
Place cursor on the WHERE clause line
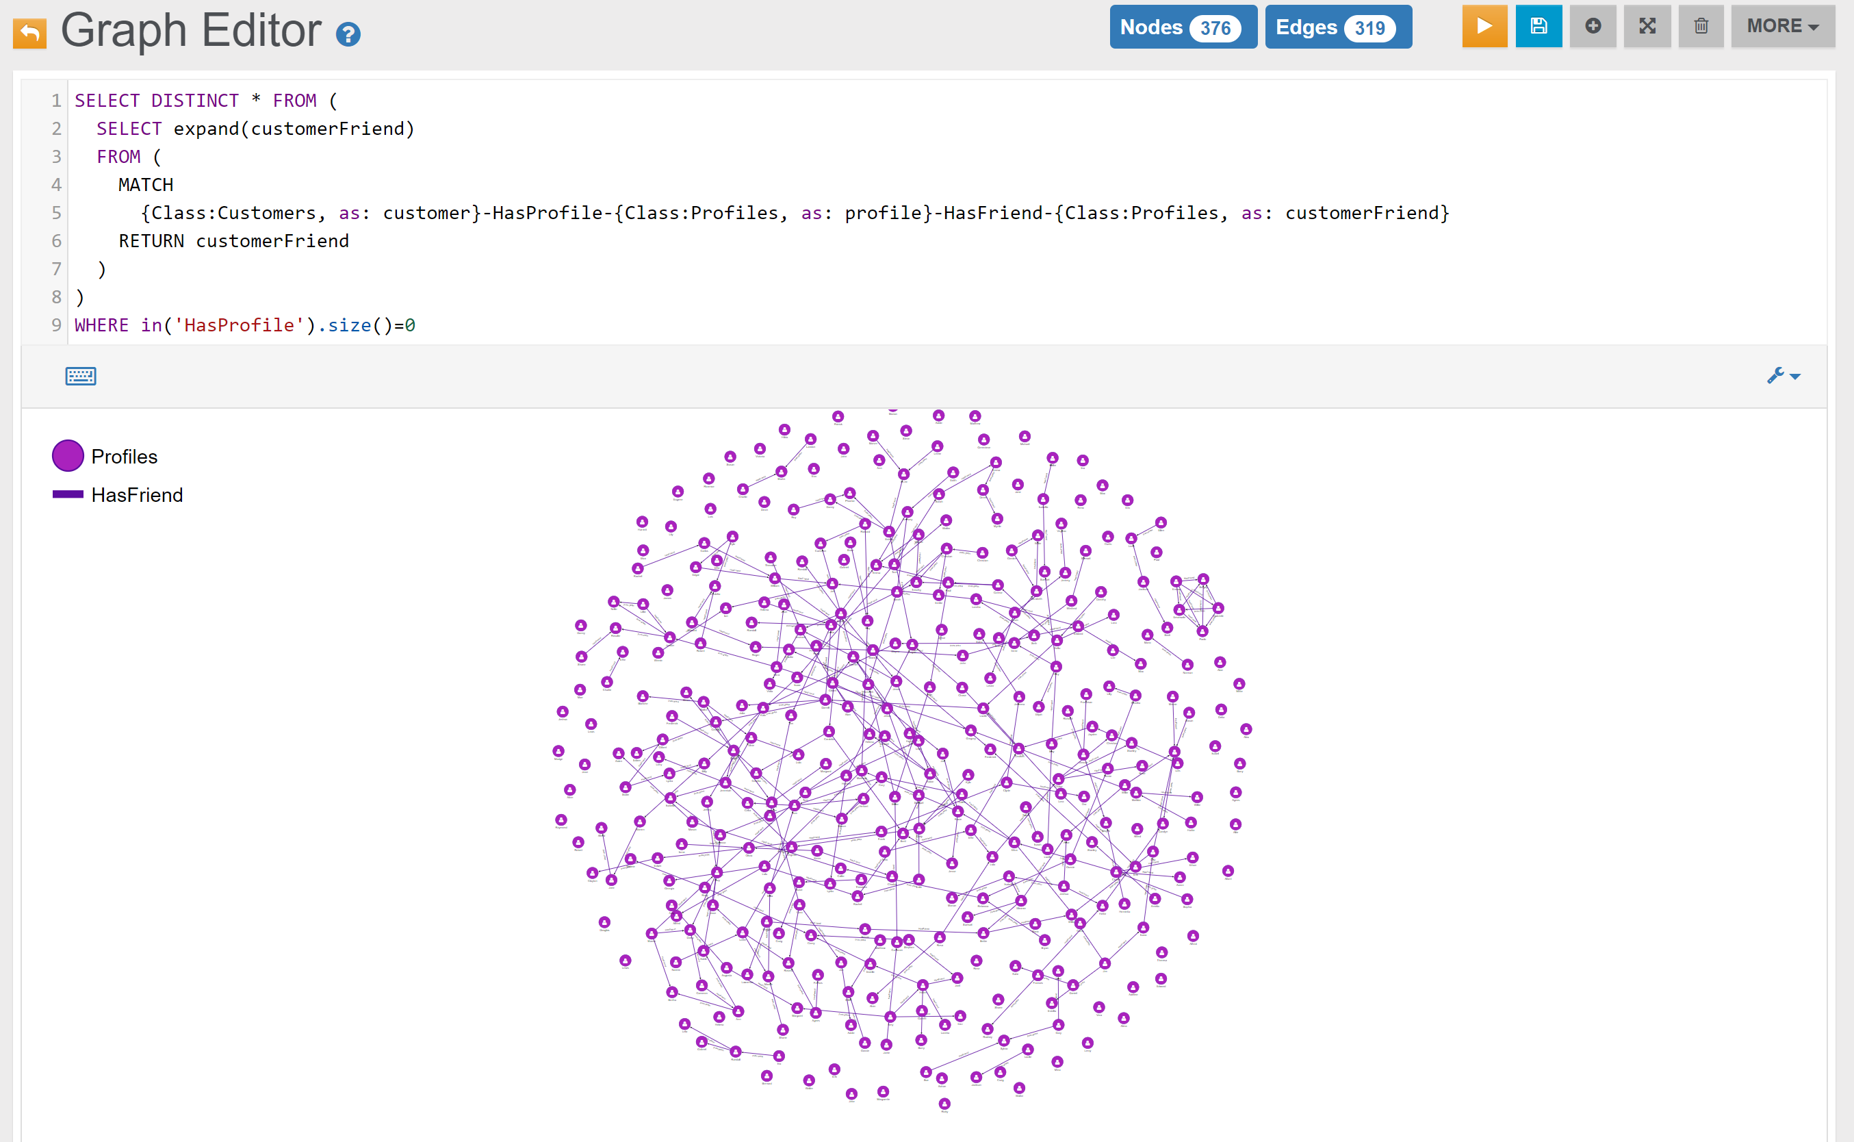point(244,325)
